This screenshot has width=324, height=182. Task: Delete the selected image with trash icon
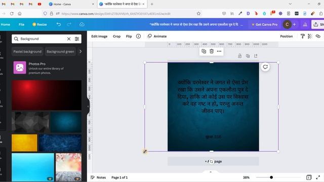[212, 51]
